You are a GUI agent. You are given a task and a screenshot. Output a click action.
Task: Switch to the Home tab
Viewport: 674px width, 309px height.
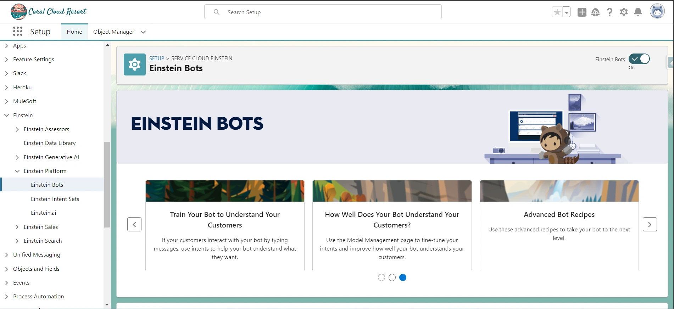click(x=74, y=32)
